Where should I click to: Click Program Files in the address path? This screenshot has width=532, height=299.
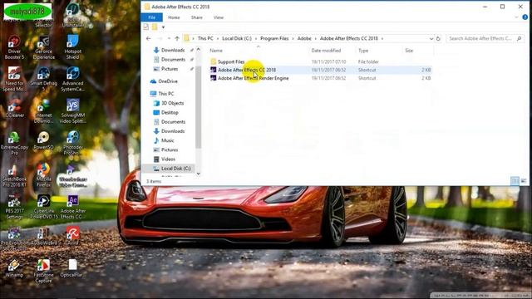point(274,39)
